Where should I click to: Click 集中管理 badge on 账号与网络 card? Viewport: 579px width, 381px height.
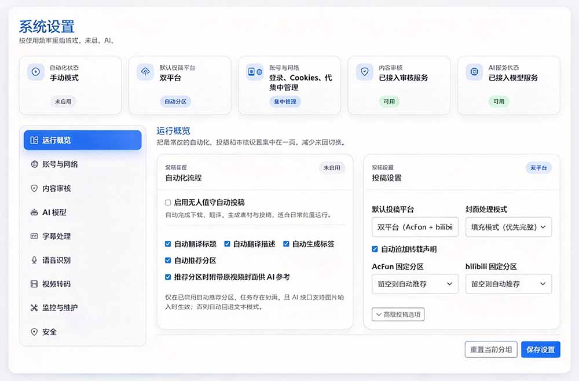(x=285, y=101)
